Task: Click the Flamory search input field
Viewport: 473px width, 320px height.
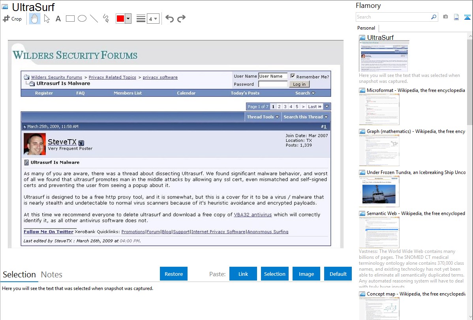Action: click(393, 17)
